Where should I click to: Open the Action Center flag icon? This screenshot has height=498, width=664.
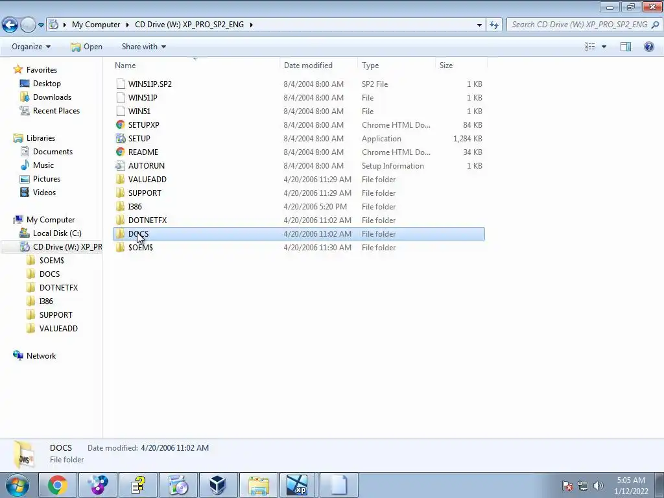pyautogui.click(x=567, y=485)
